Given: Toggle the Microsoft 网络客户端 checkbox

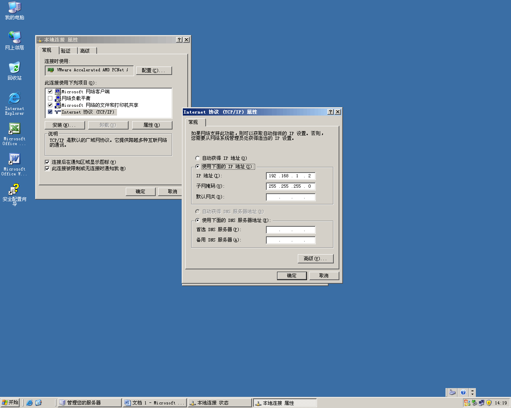Looking at the screenshot, I should pyautogui.click(x=50, y=92).
